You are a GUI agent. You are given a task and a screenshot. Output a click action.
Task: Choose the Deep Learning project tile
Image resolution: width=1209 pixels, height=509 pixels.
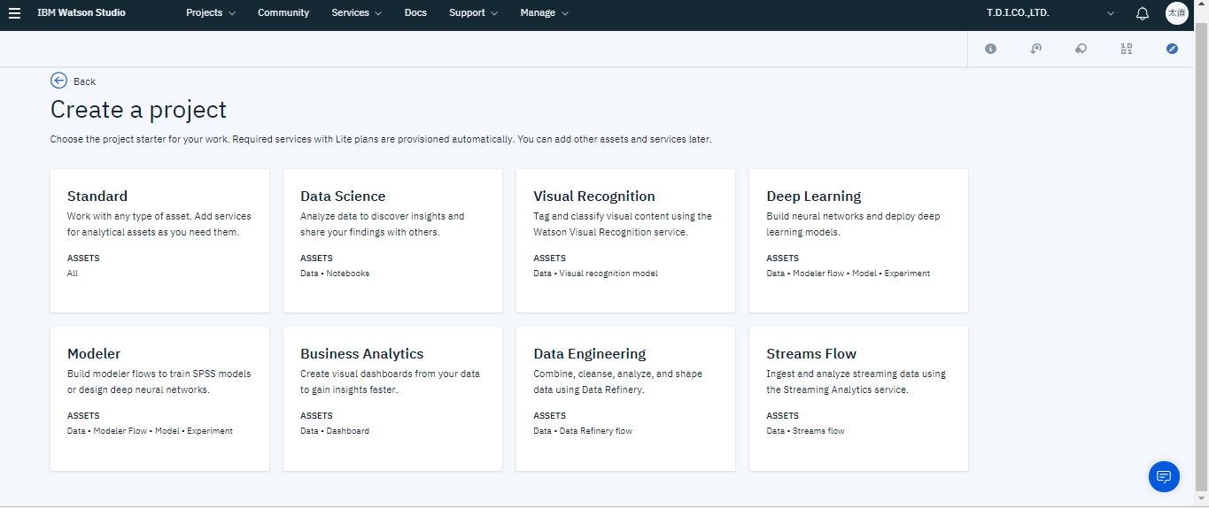[x=858, y=240]
